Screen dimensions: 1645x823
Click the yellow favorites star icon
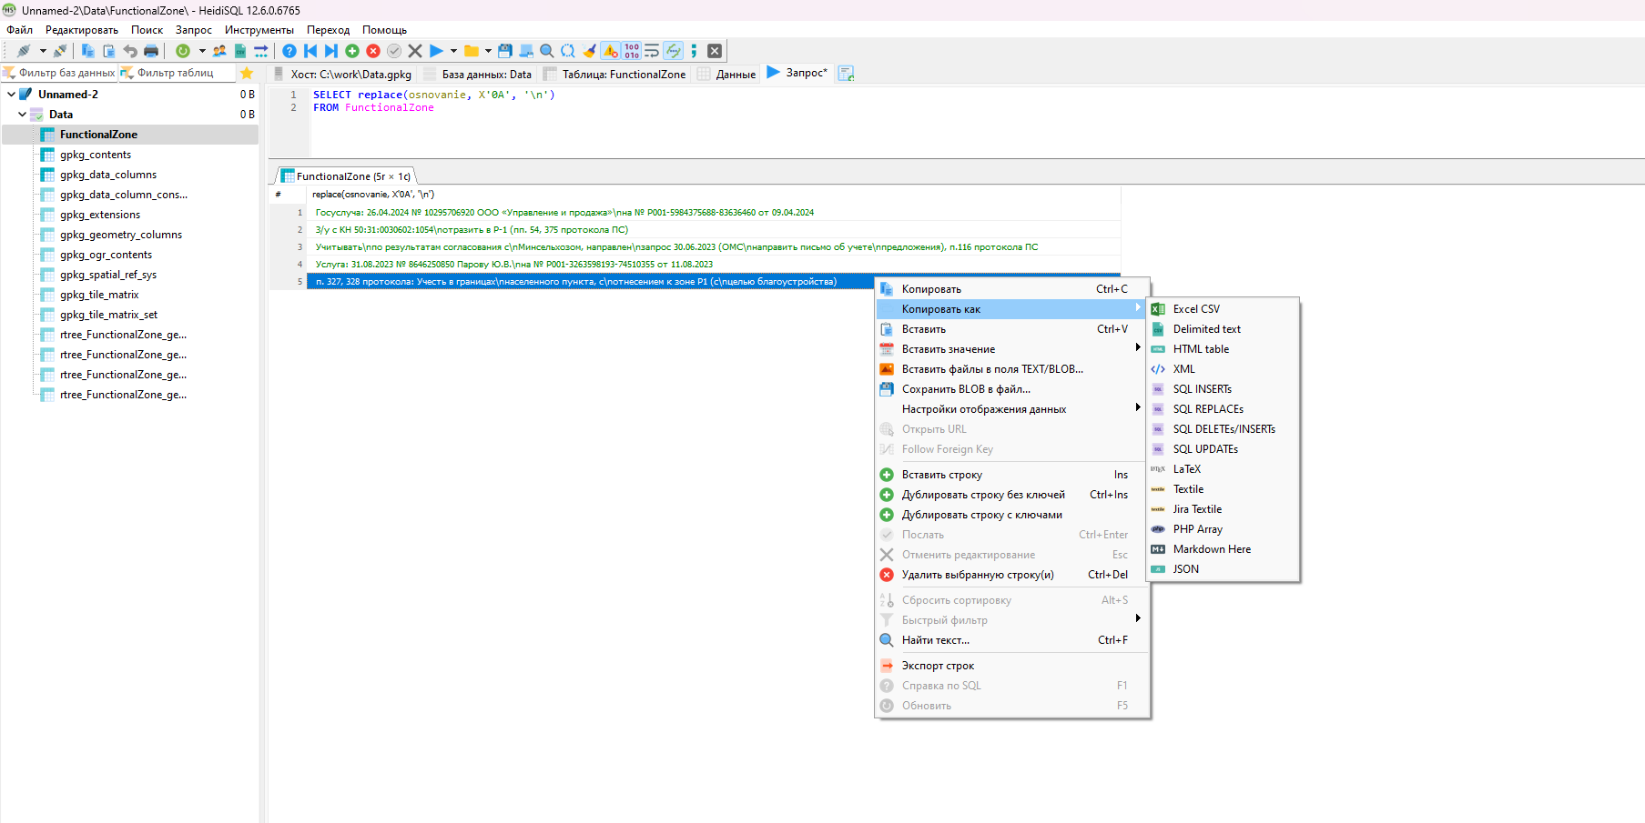point(247,73)
